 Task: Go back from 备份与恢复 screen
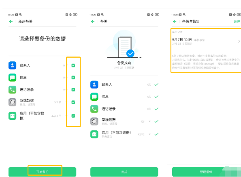[x=175, y=22]
